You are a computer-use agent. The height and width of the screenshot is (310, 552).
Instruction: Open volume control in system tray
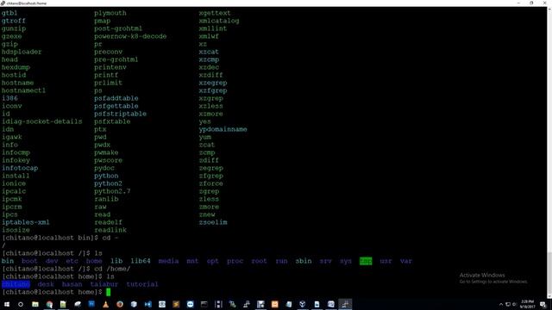point(514,304)
